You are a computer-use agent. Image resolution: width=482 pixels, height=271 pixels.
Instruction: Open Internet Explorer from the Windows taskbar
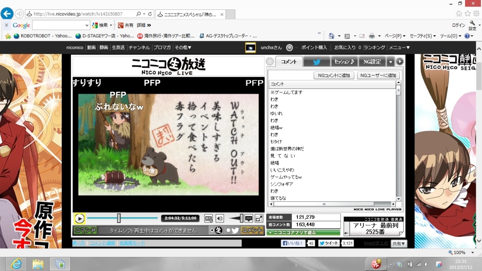point(16,264)
